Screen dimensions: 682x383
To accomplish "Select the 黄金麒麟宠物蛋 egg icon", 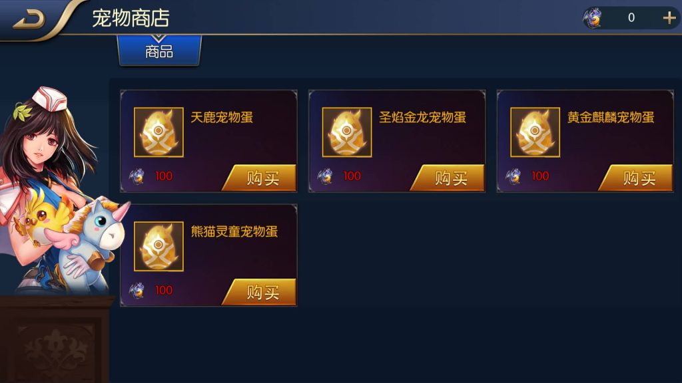I will pyautogui.click(x=535, y=132).
